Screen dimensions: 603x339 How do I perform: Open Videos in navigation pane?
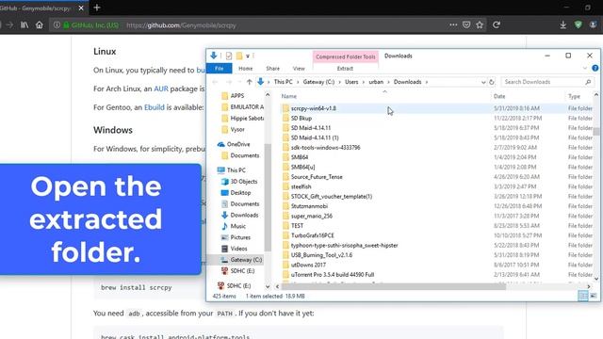238,249
